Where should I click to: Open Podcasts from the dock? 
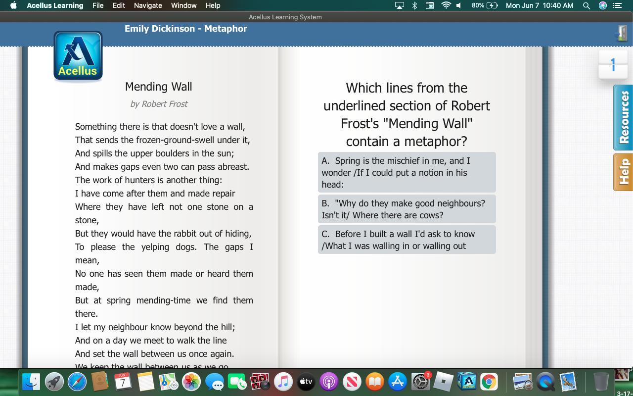329,382
